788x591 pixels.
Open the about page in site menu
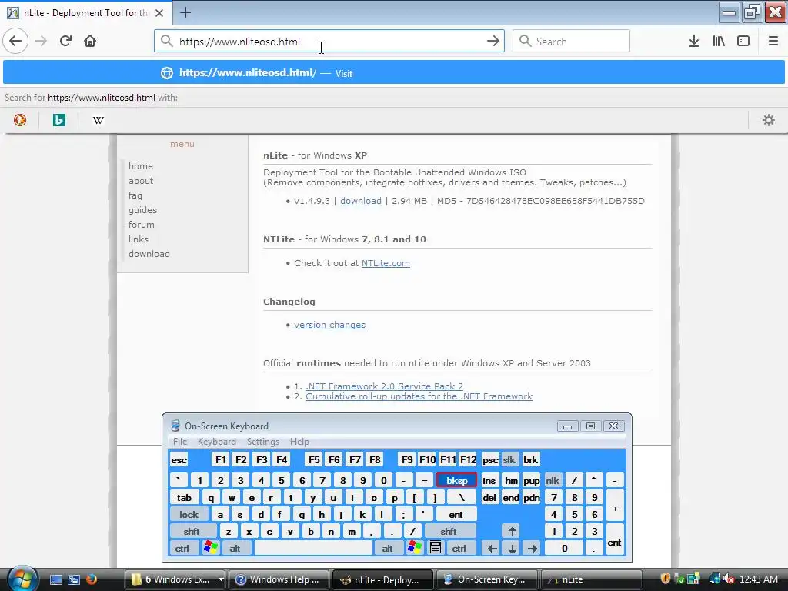tap(141, 181)
